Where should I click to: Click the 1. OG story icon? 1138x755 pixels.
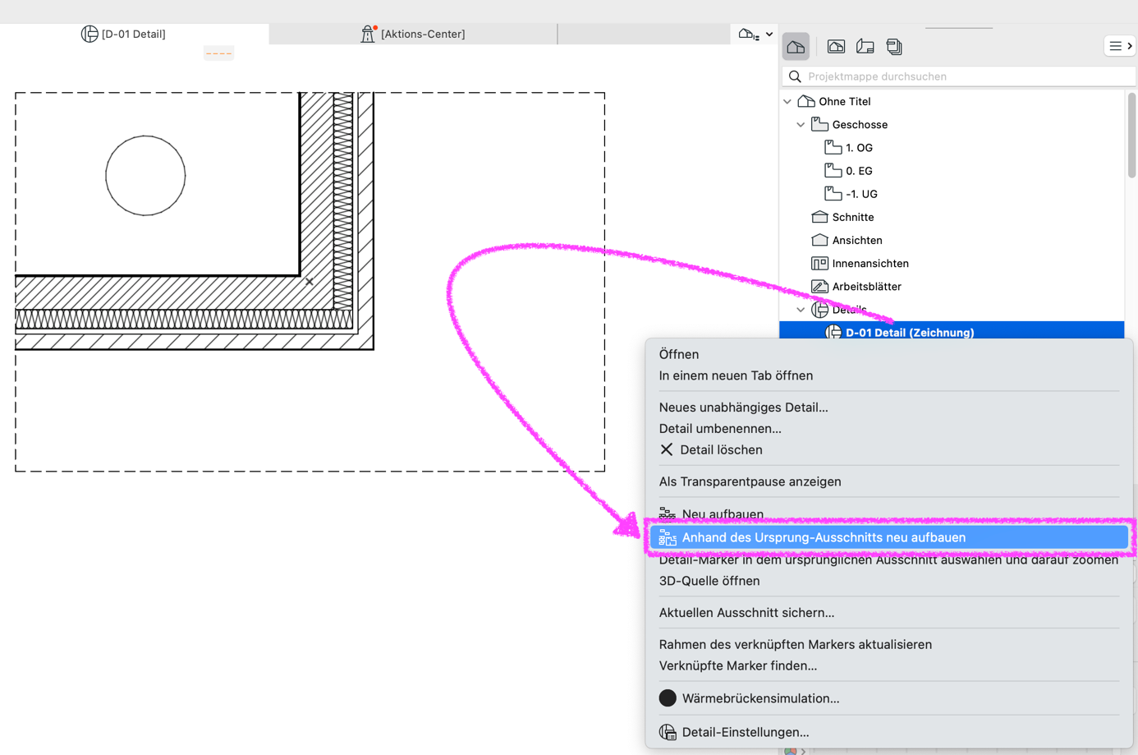click(x=833, y=148)
